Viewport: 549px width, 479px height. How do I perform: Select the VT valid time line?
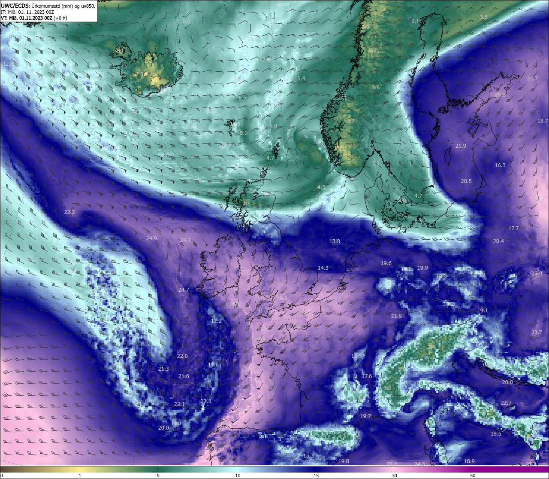tap(34, 18)
